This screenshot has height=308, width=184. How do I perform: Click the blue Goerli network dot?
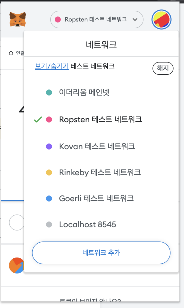(49, 199)
